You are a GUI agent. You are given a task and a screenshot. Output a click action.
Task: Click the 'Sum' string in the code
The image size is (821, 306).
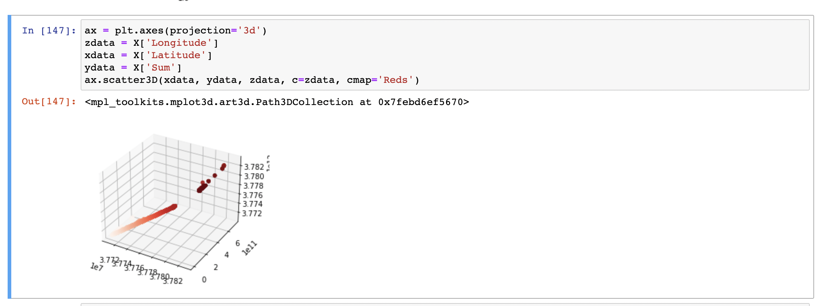pos(161,68)
